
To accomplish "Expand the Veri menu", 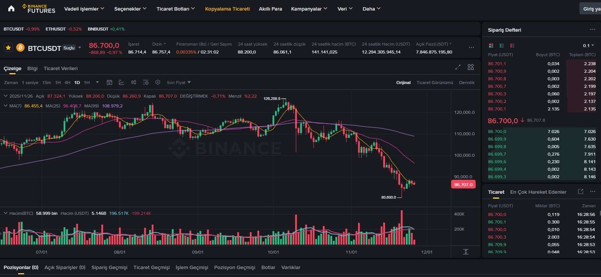I will [345, 9].
